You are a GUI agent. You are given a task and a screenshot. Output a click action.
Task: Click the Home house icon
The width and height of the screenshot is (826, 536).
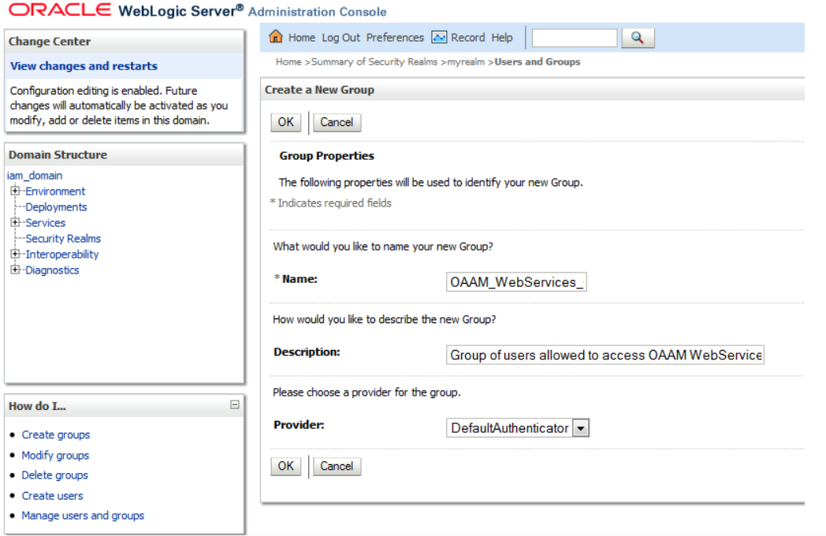click(x=276, y=37)
